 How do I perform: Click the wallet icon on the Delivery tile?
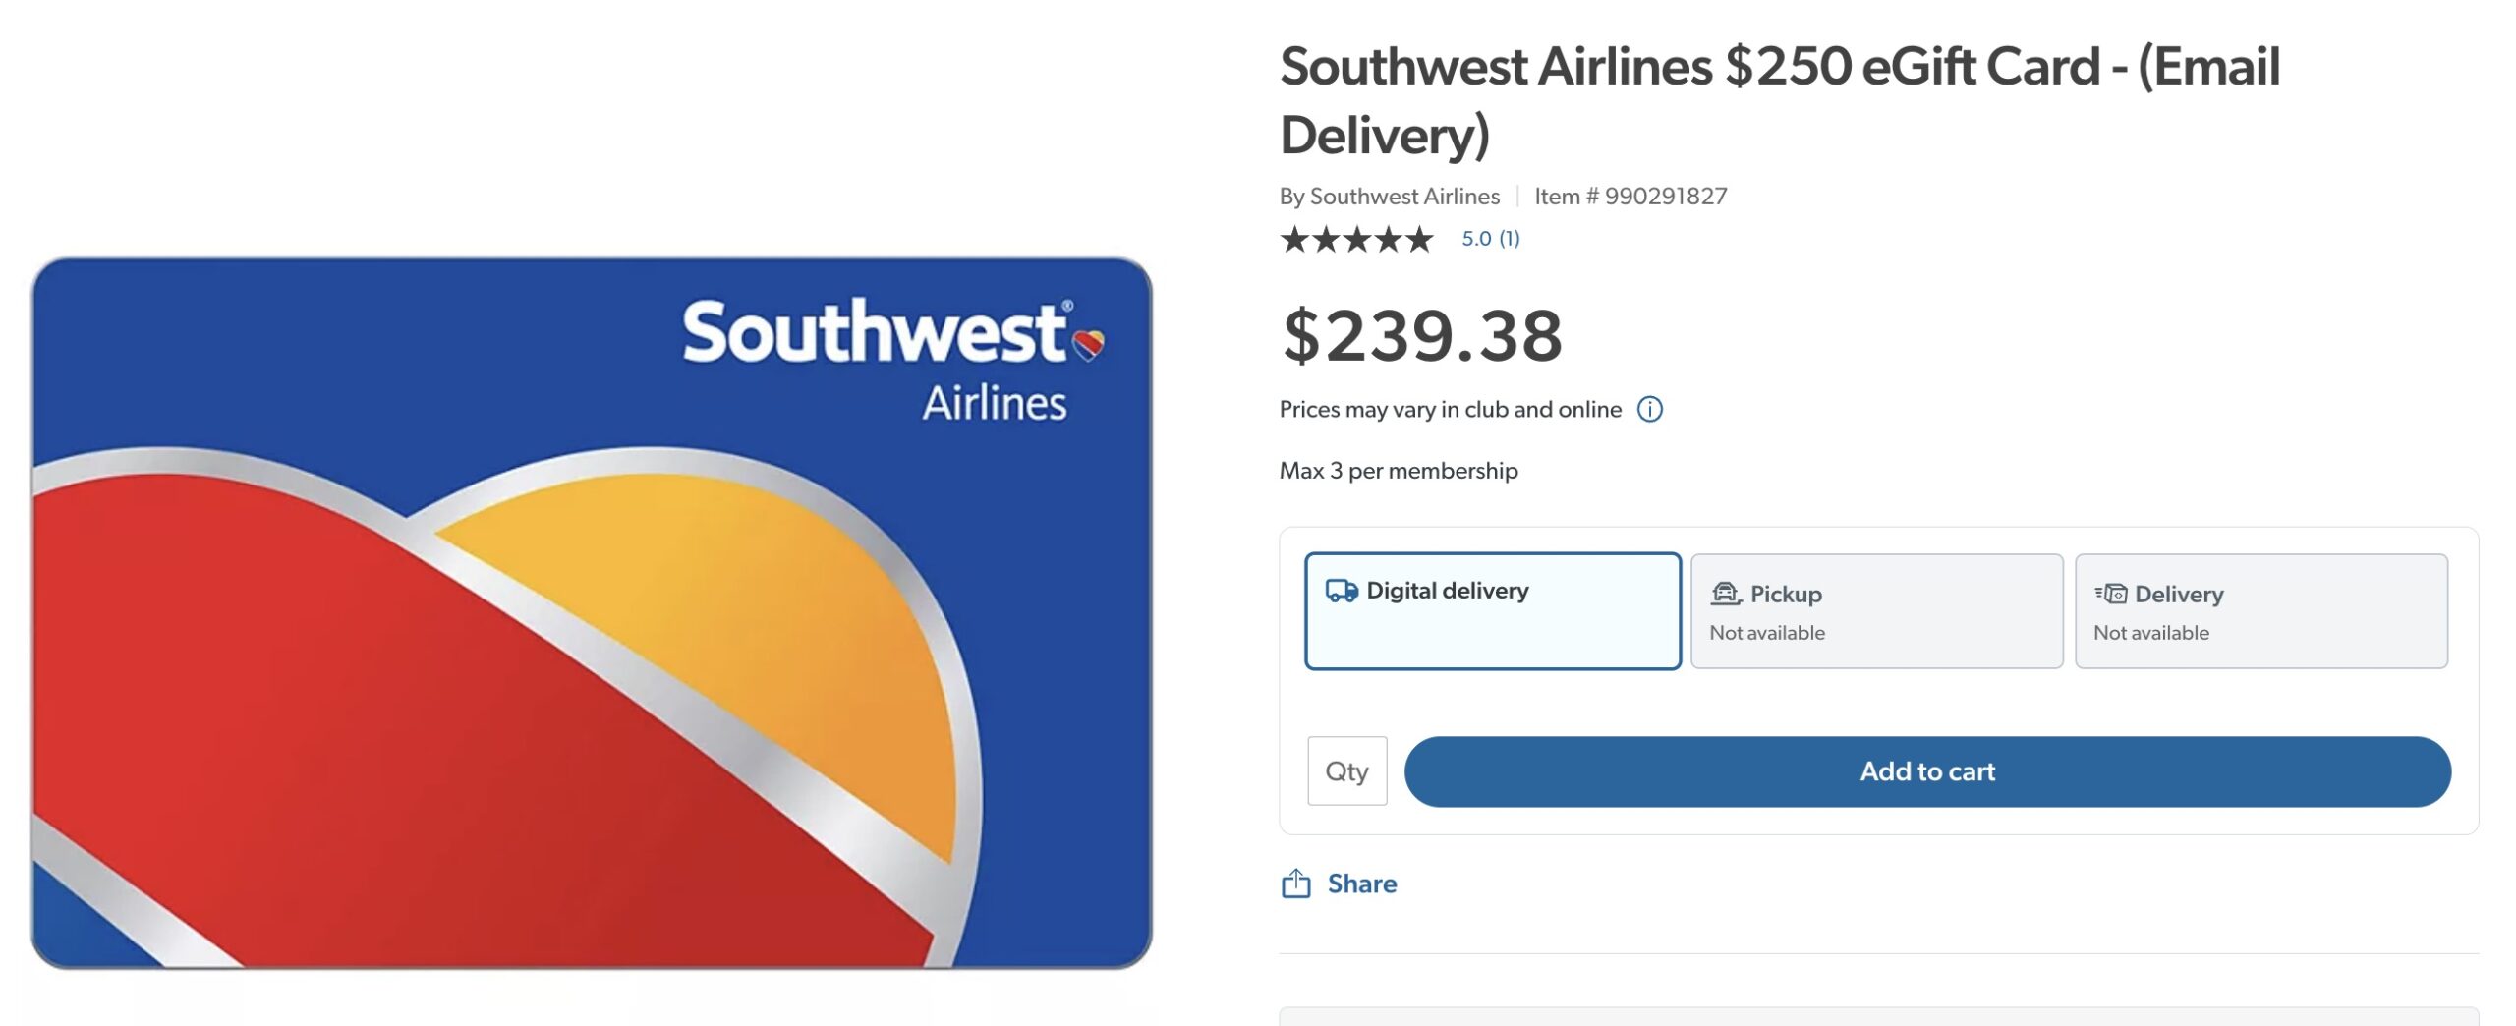click(x=2110, y=593)
